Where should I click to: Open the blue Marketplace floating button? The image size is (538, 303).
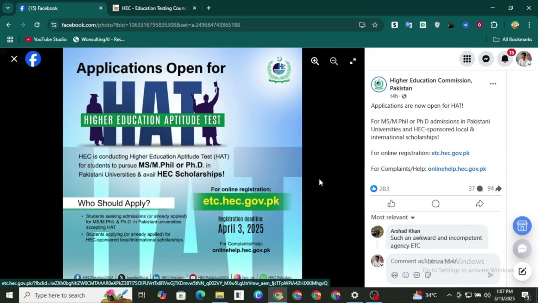tap(522, 226)
